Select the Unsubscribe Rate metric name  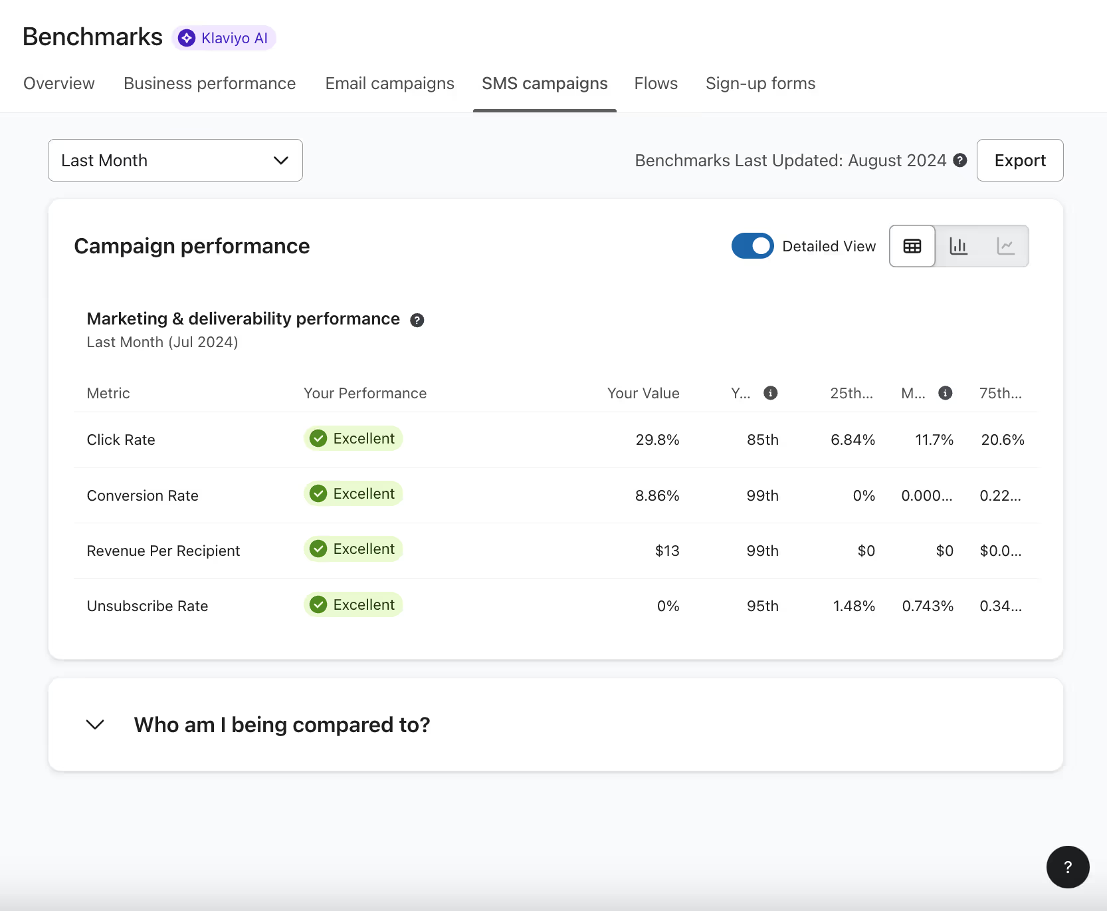tap(148, 606)
